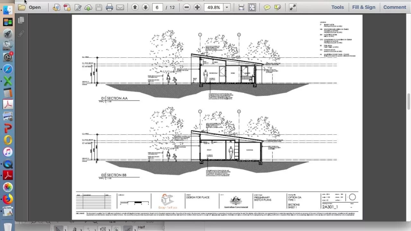Screen dimensions: 411x231
Task: Open Finder from the Dock
Action: [x=8, y=10]
